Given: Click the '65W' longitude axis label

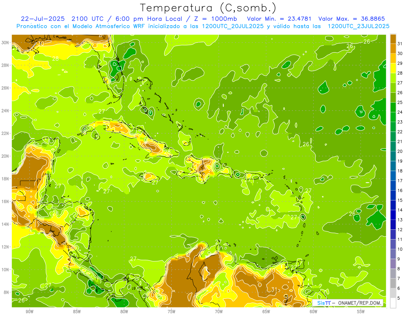Looking at the screenshot, I should [266, 312].
